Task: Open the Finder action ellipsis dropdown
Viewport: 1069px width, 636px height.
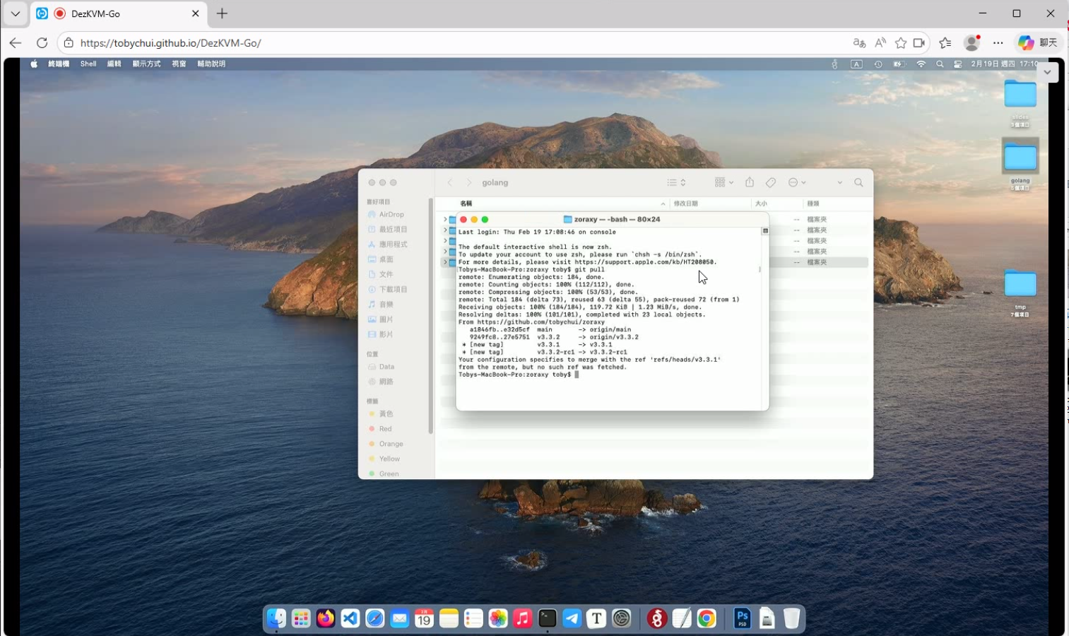Action: pos(797,182)
